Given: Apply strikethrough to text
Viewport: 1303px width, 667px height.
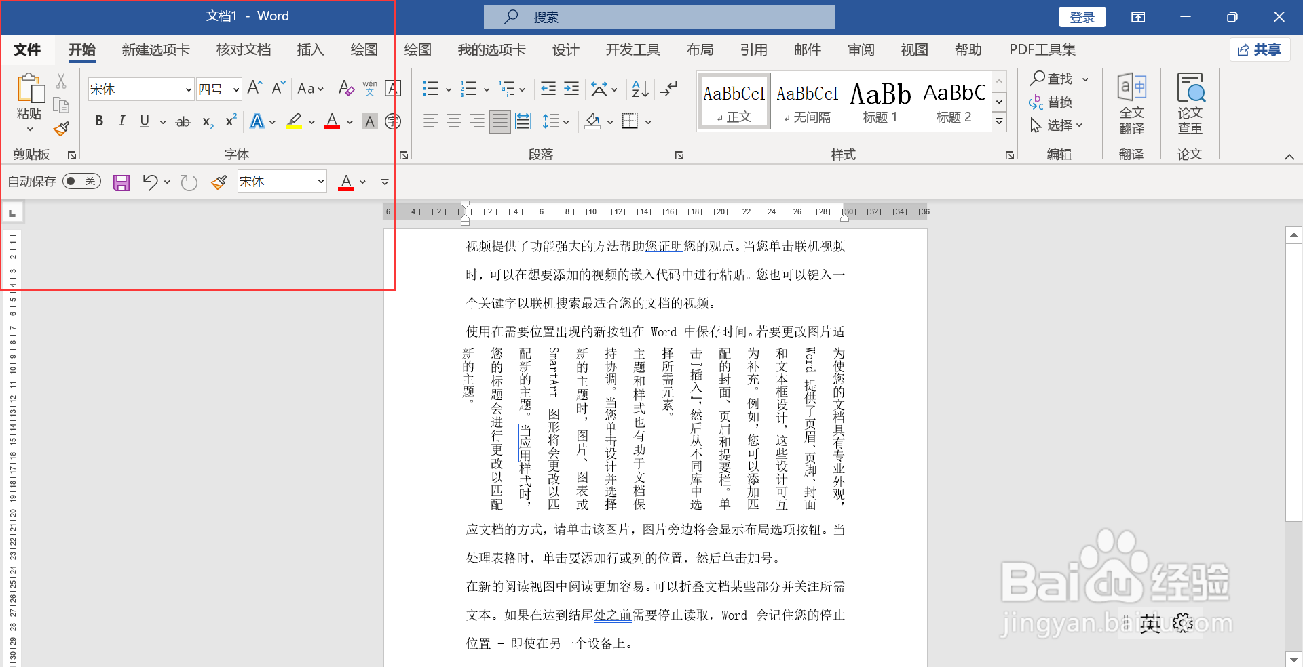Looking at the screenshot, I should [183, 122].
